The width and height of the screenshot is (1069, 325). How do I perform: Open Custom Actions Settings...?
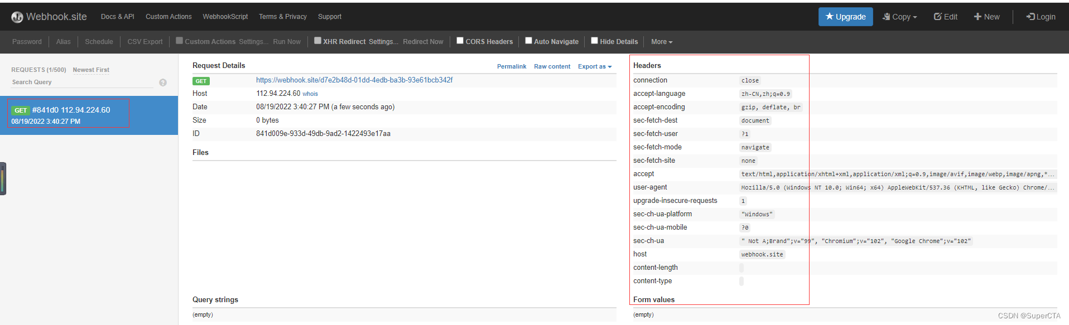253,42
